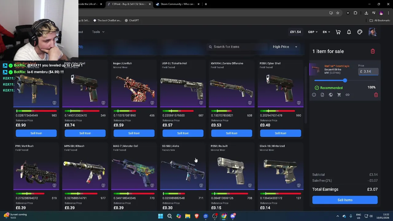Sell the XM1014 Zombie Offensive
Image resolution: width=393 pixels, height=221 pixels.
(x=232, y=133)
